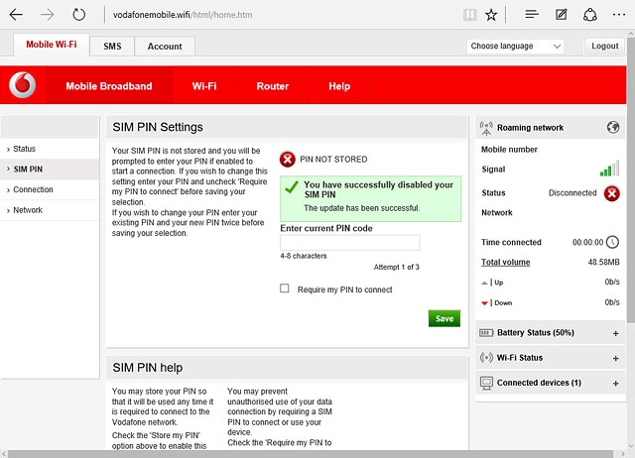Image resolution: width=635 pixels, height=458 pixels.
Task: Expand the Wi-Fi Status section
Action: (615, 358)
